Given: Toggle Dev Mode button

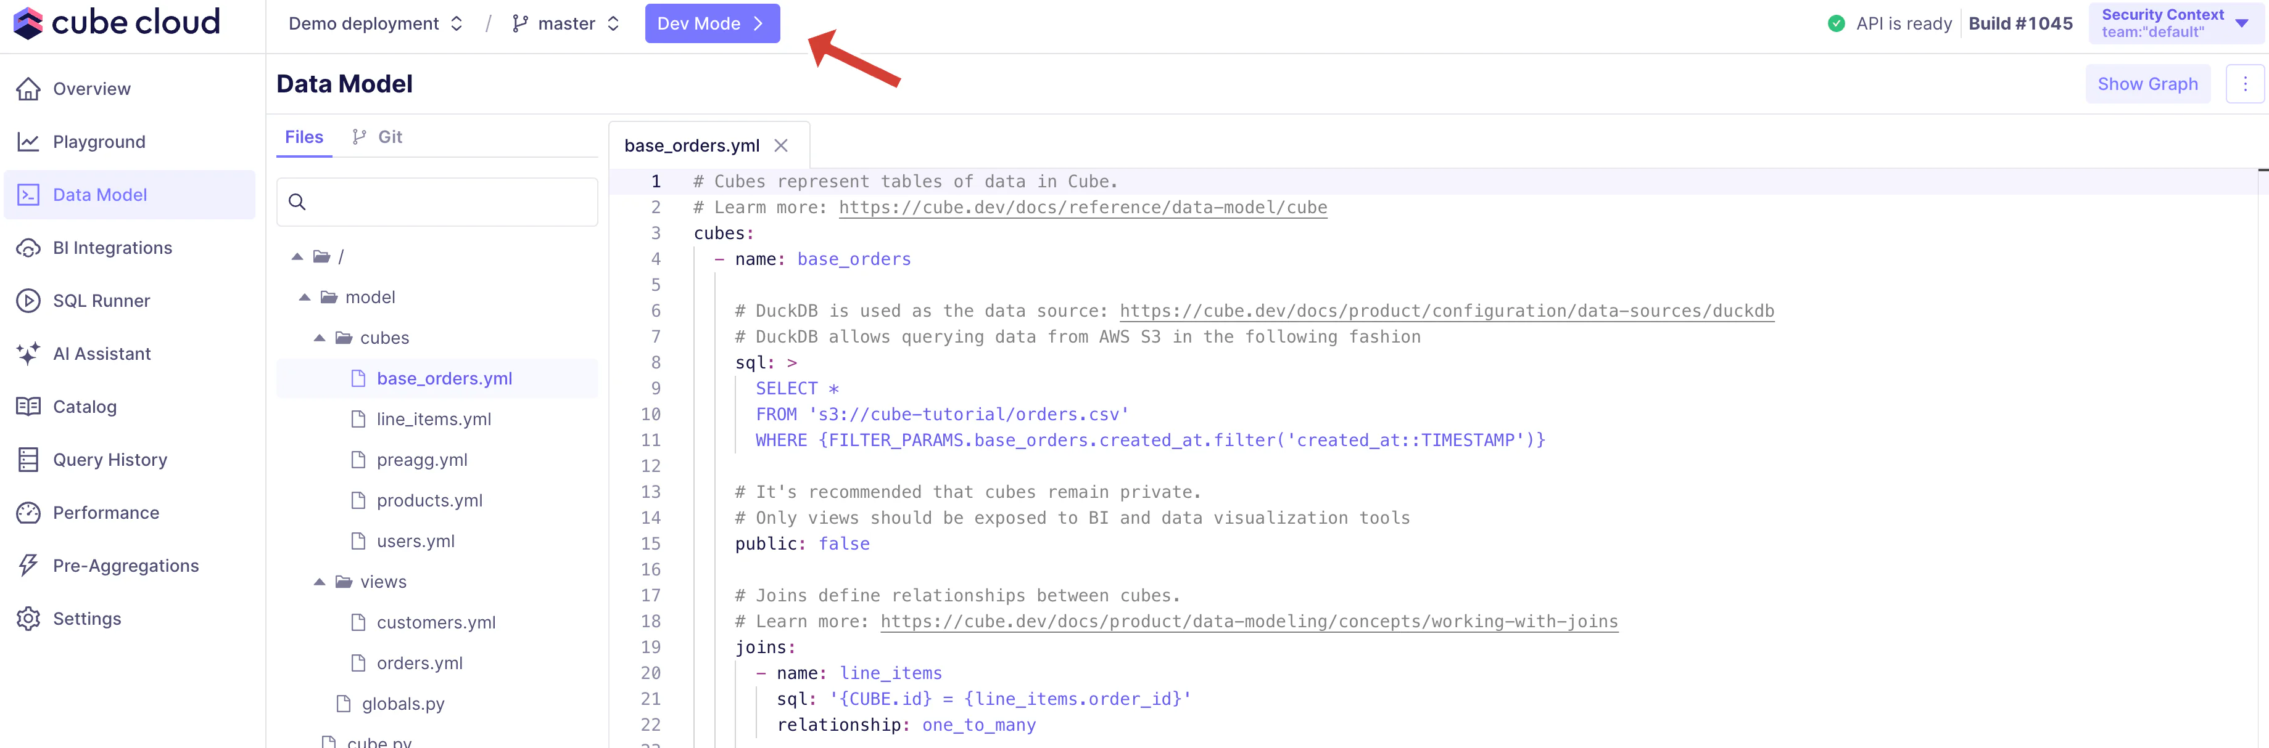Looking at the screenshot, I should pyautogui.click(x=712, y=24).
